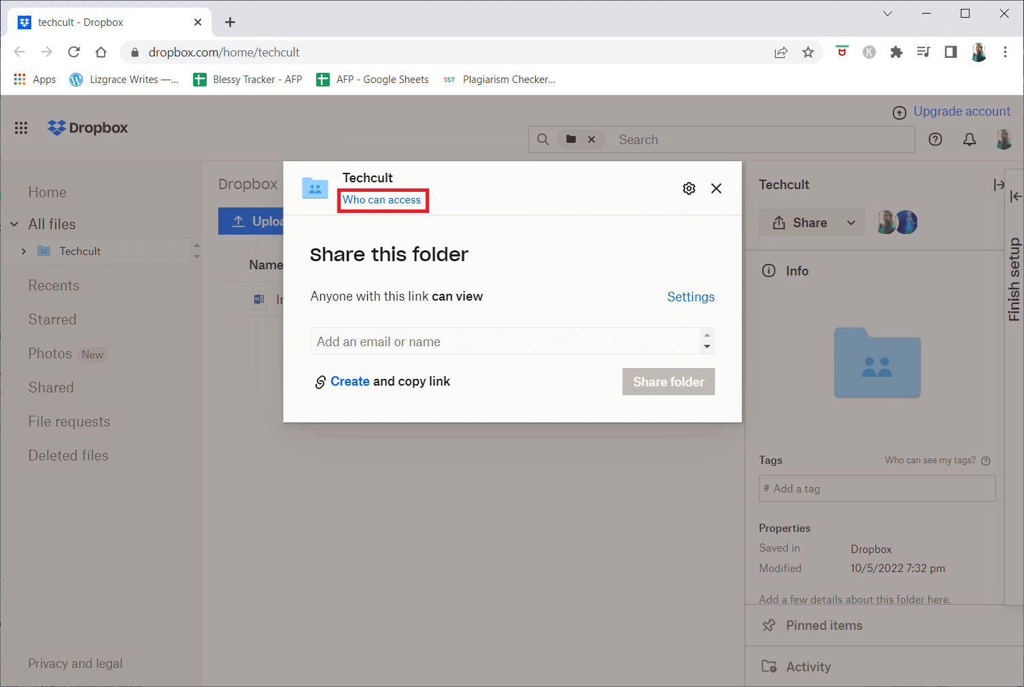Open notifications bell
This screenshot has height=687, width=1024.
[970, 139]
